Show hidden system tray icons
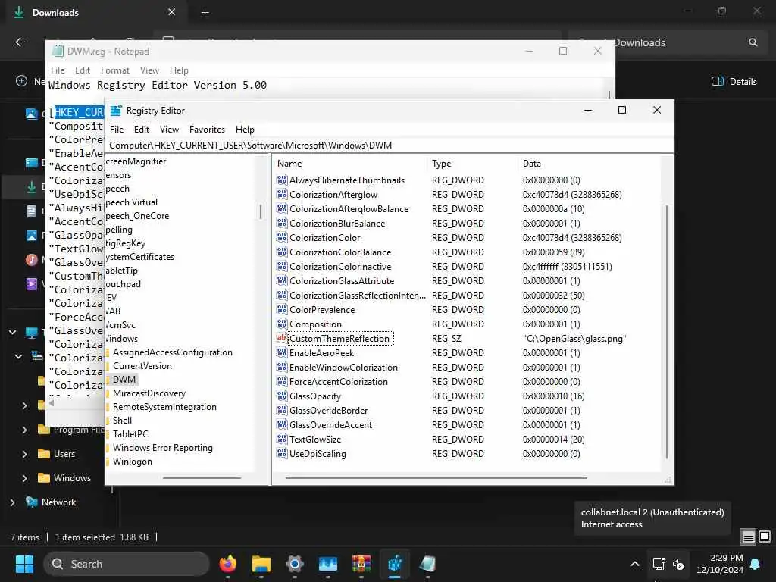The height and width of the screenshot is (582, 776). (x=635, y=564)
